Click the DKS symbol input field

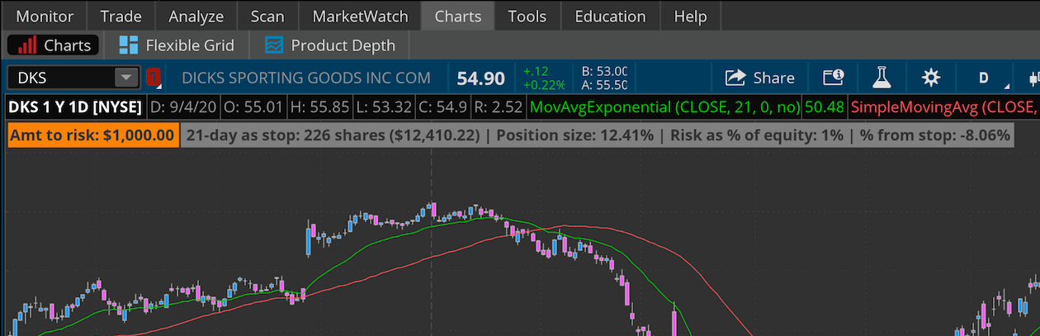[x=61, y=78]
